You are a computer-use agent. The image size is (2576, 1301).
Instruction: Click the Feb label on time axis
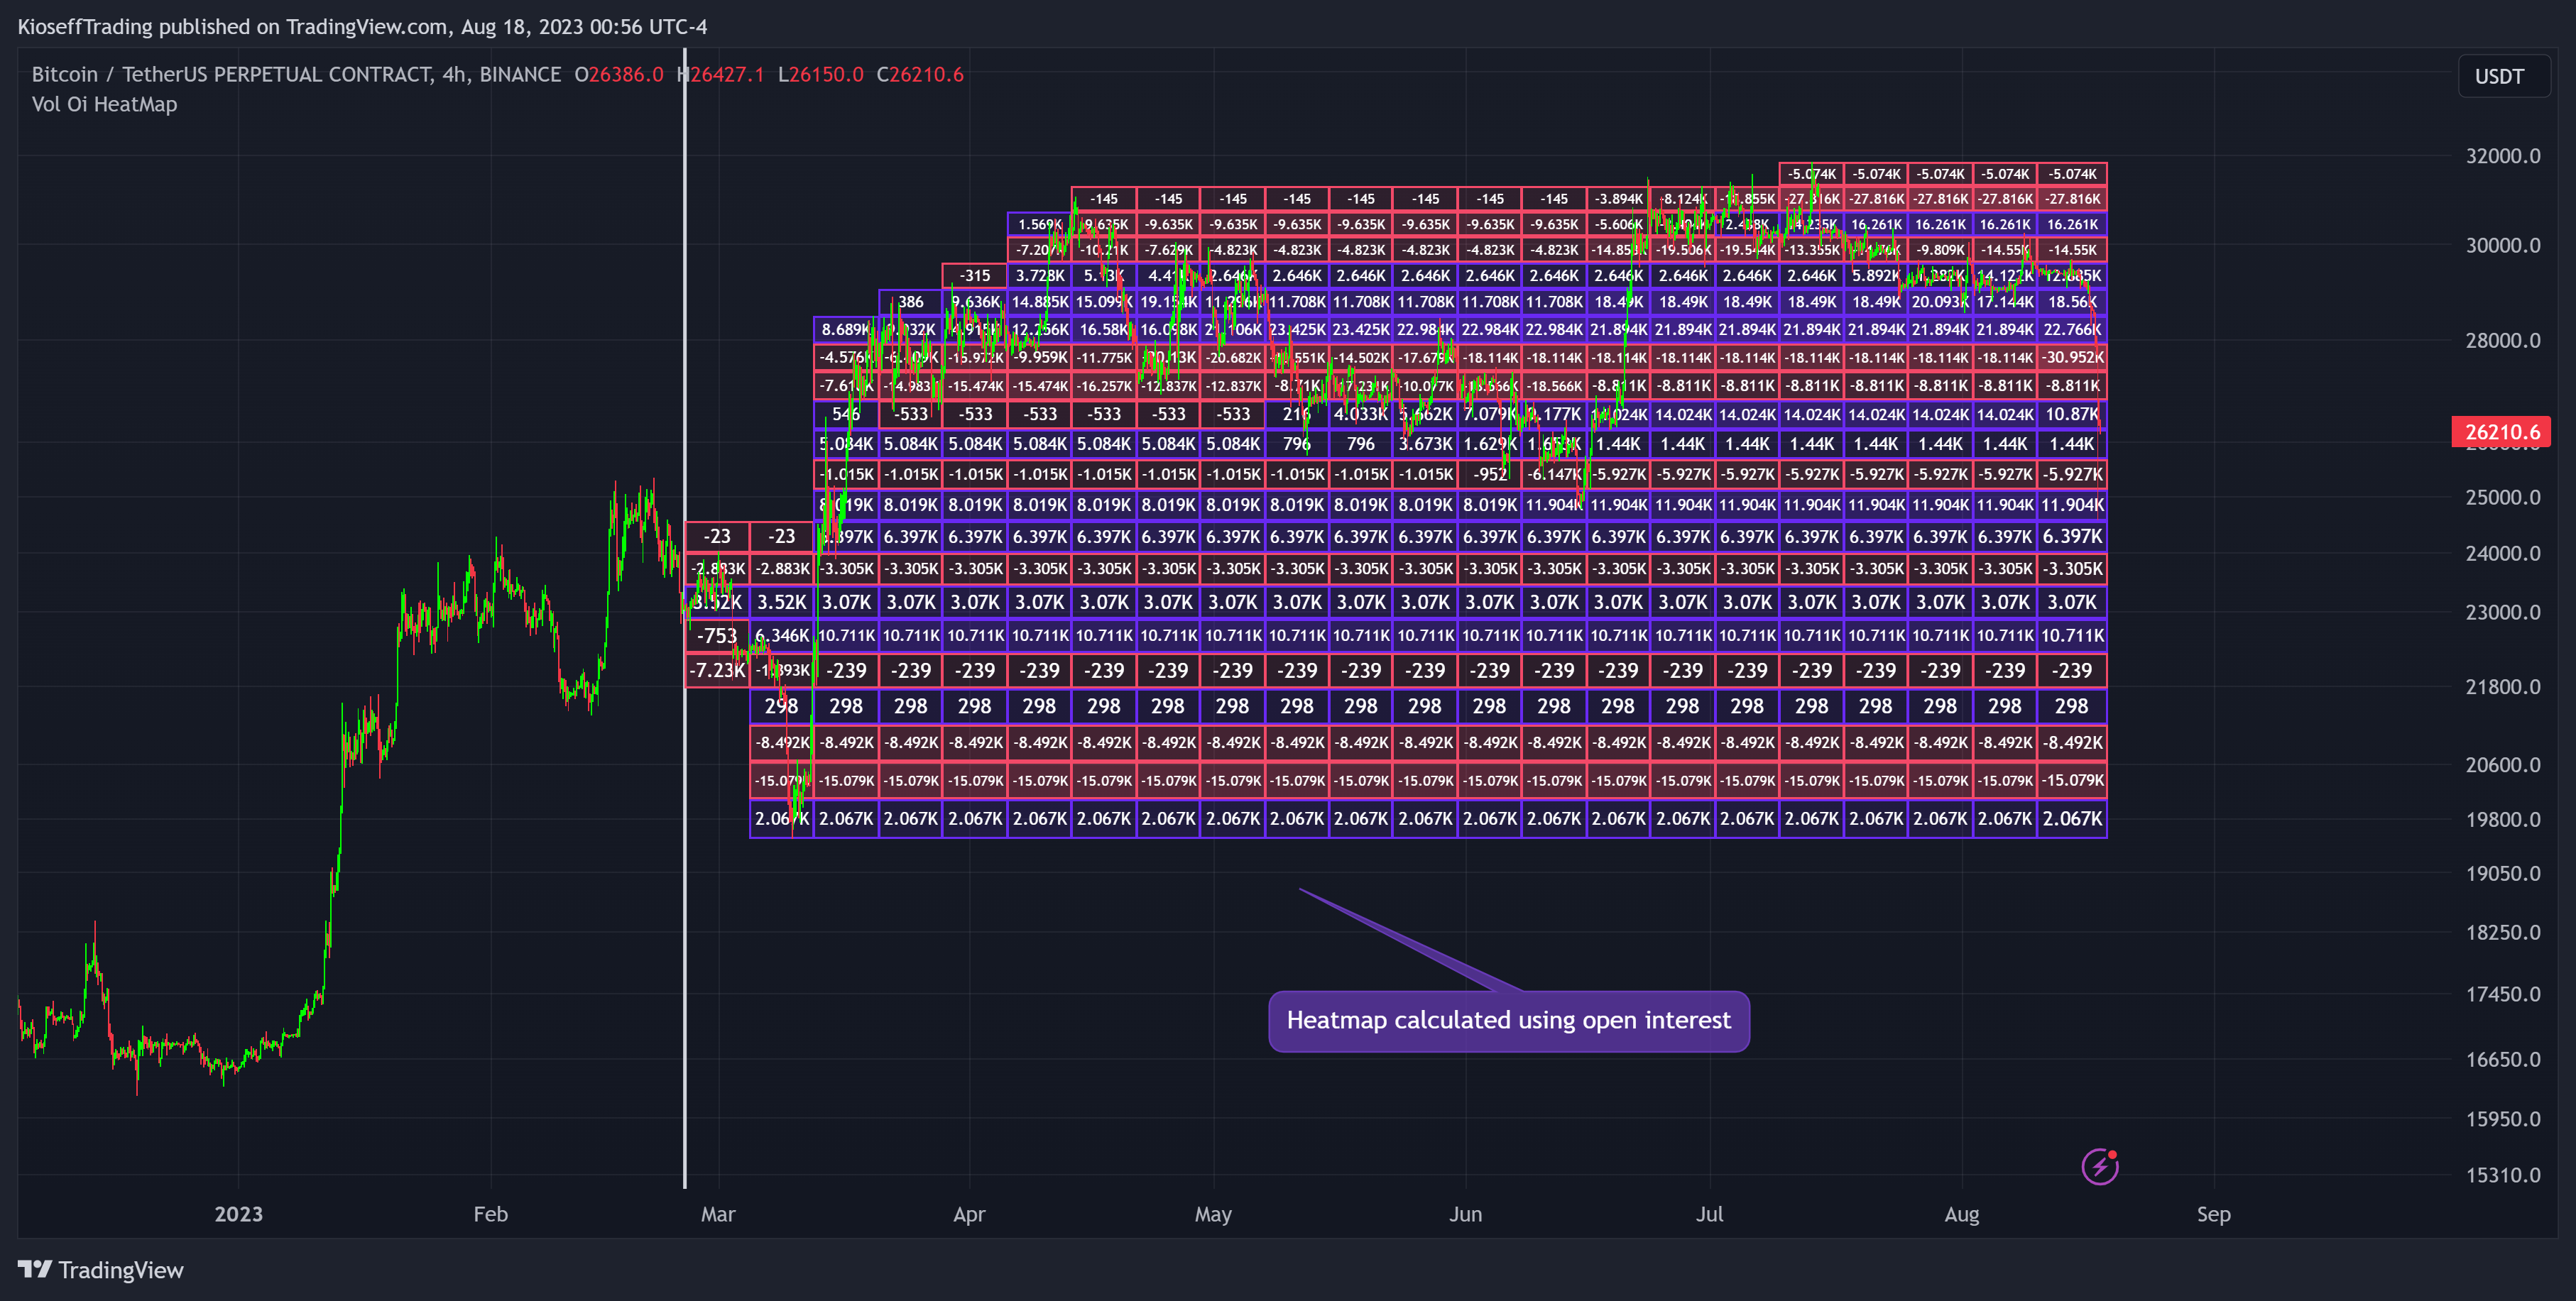click(x=490, y=1214)
